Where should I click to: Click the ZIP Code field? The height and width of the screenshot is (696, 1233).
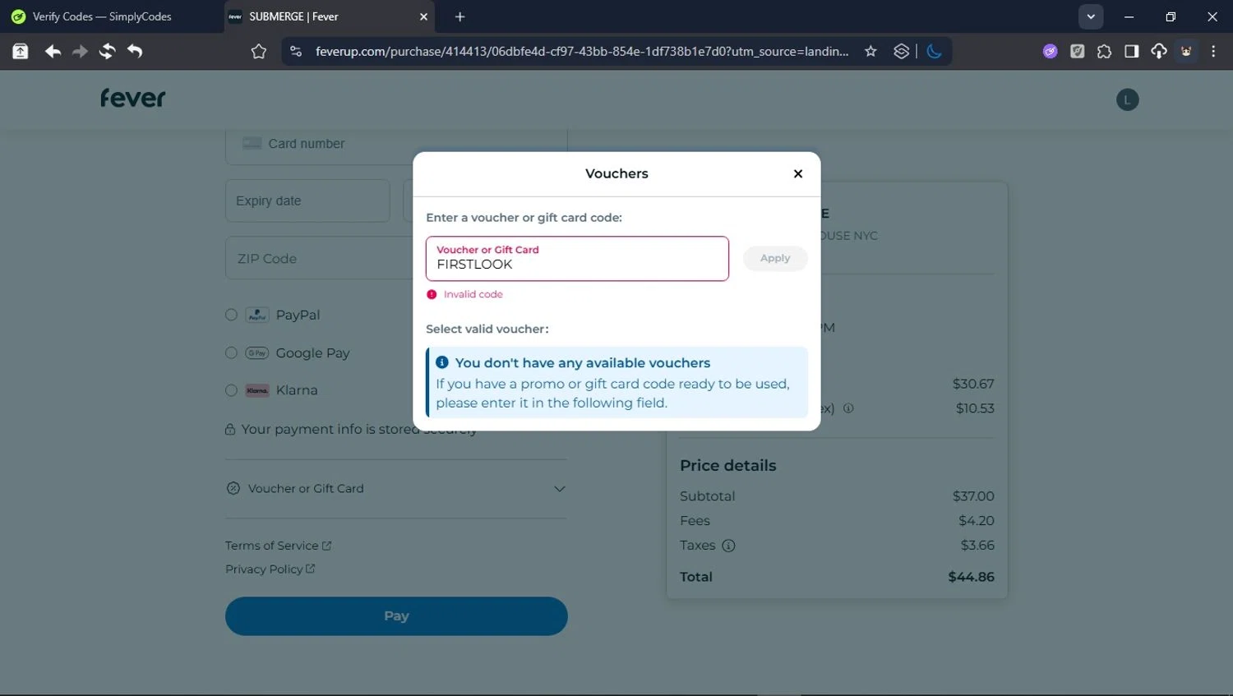(x=319, y=258)
